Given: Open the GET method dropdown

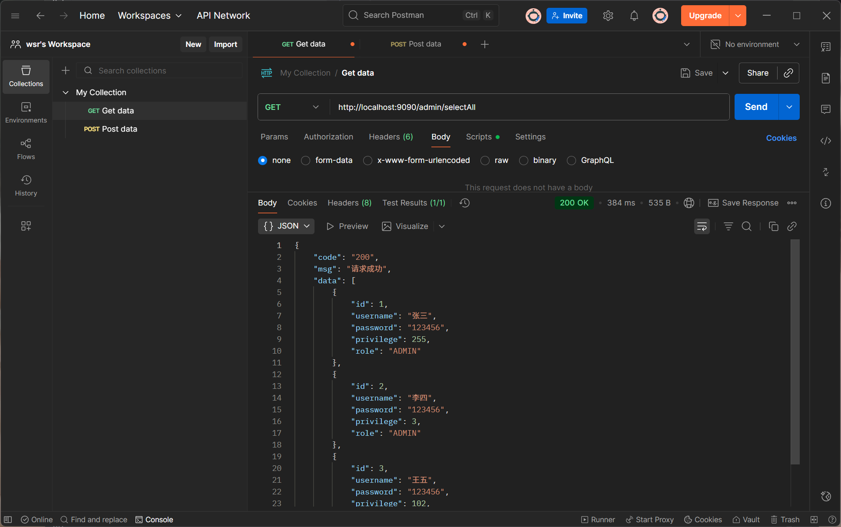Looking at the screenshot, I should (292, 107).
